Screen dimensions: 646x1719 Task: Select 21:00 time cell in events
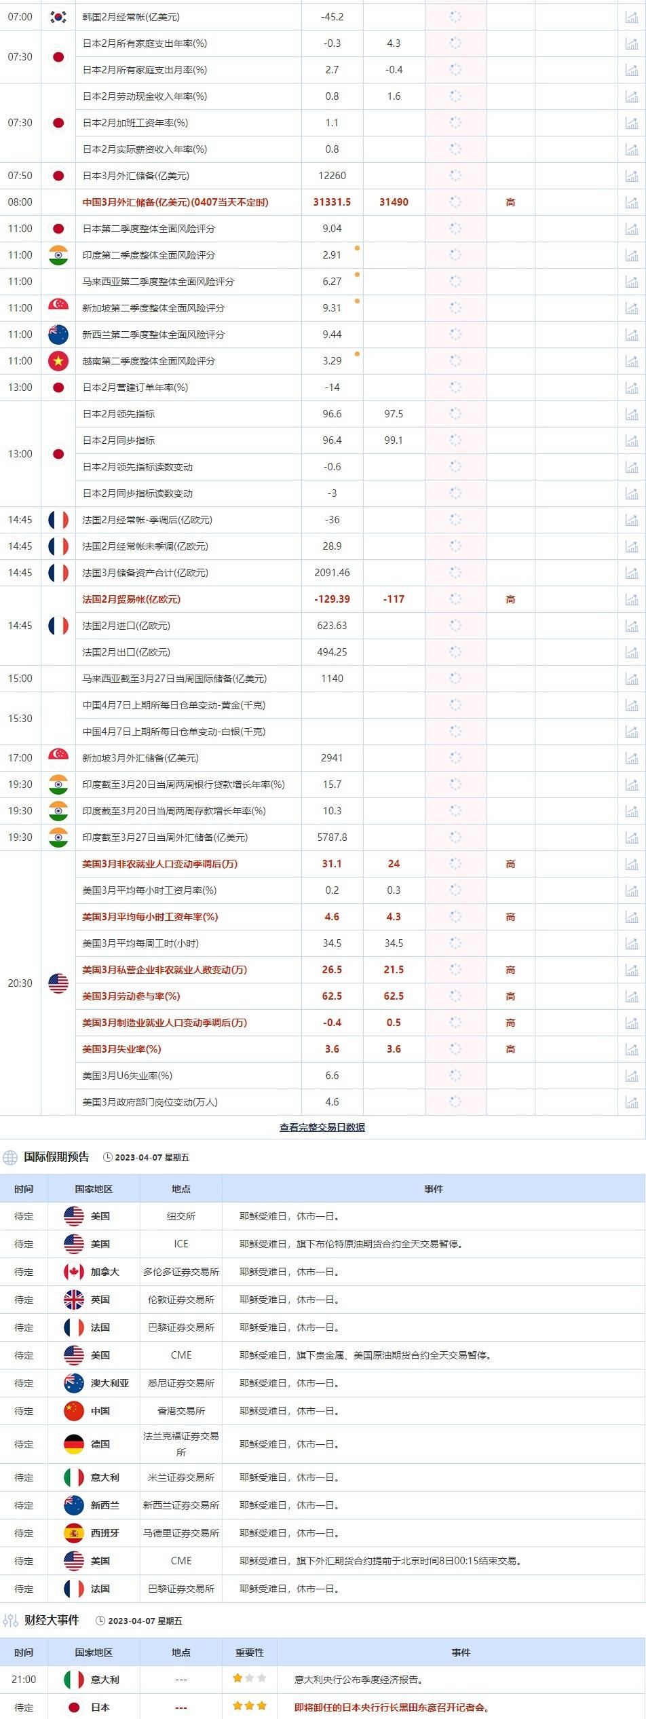(24, 1679)
